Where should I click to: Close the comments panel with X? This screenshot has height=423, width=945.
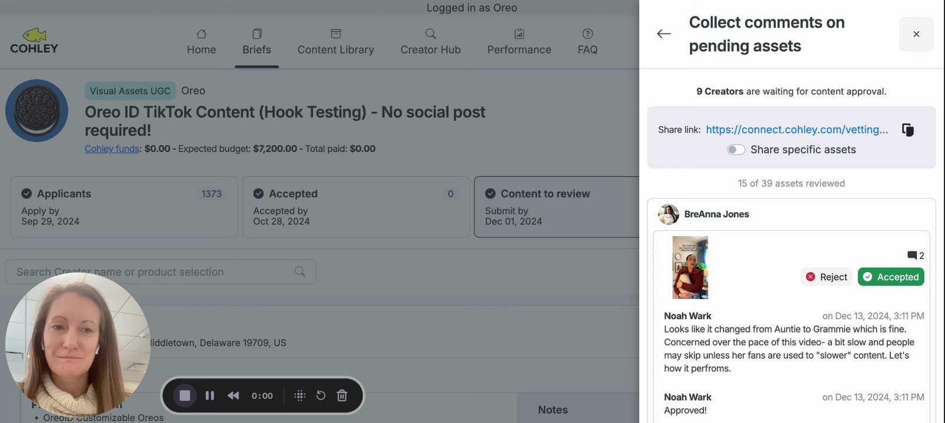click(916, 34)
